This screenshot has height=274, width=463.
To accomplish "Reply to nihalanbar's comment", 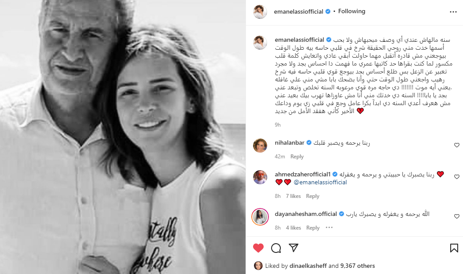I will coord(297,157).
